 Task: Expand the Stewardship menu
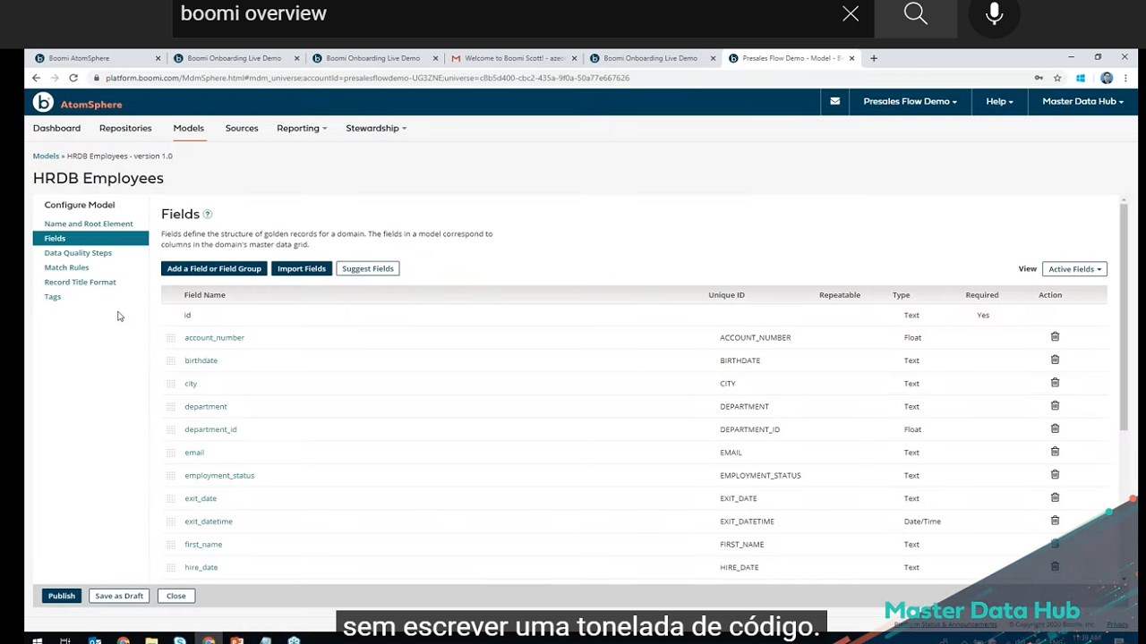376,128
